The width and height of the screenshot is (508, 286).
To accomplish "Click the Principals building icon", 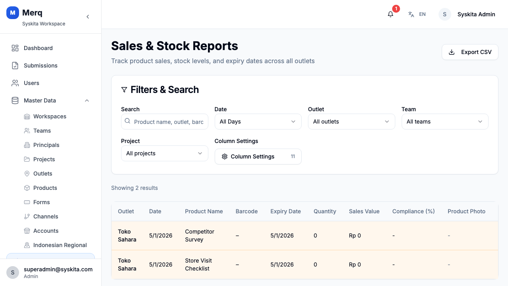I will pos(27,145).
